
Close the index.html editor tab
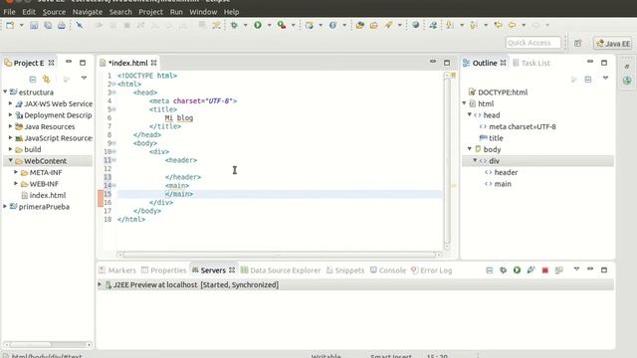tap(153, 63)
